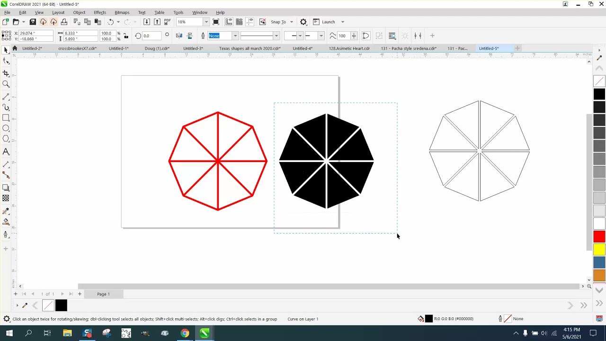Open the Tools menu
The height and width of the screenshot is (341, 606).
(178, 12)
